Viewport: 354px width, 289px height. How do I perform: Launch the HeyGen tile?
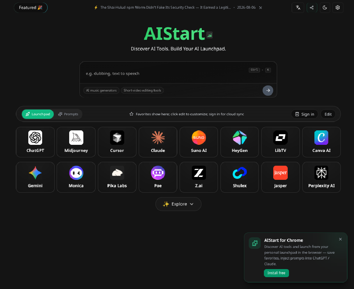pyautogui.click(x=239, y=142)
